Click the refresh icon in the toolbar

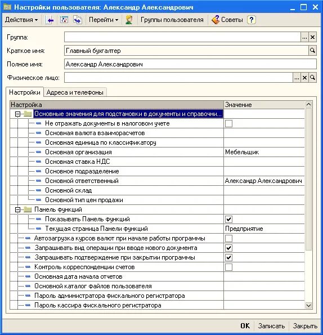[64, 20]
